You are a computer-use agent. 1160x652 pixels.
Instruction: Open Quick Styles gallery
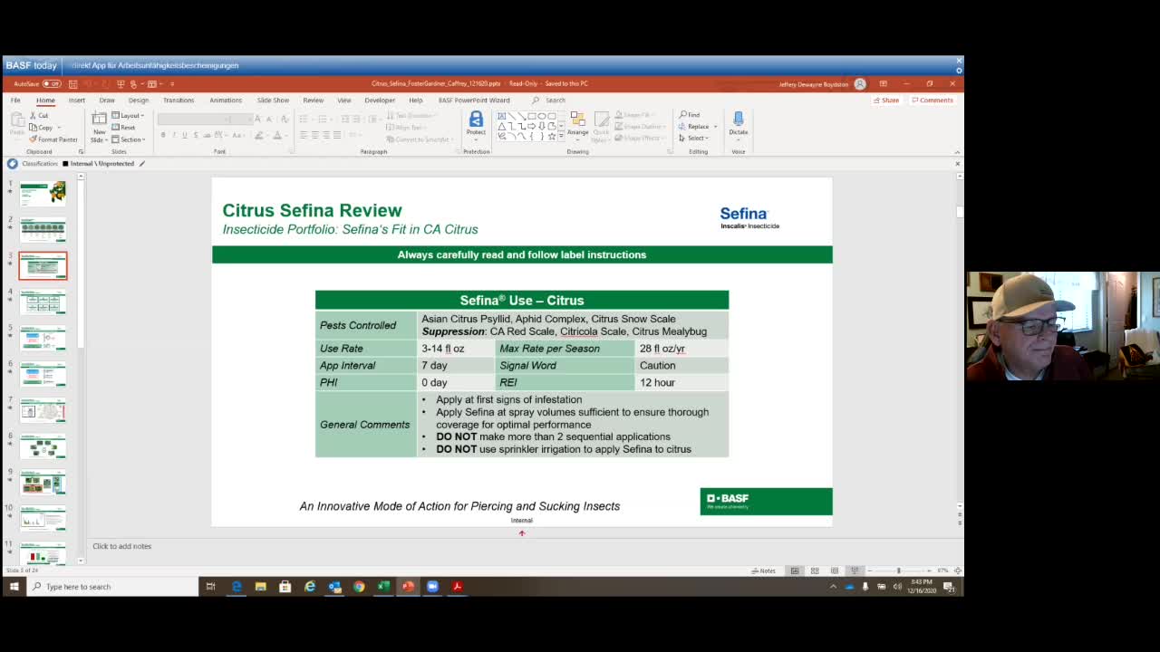point(601,126)
